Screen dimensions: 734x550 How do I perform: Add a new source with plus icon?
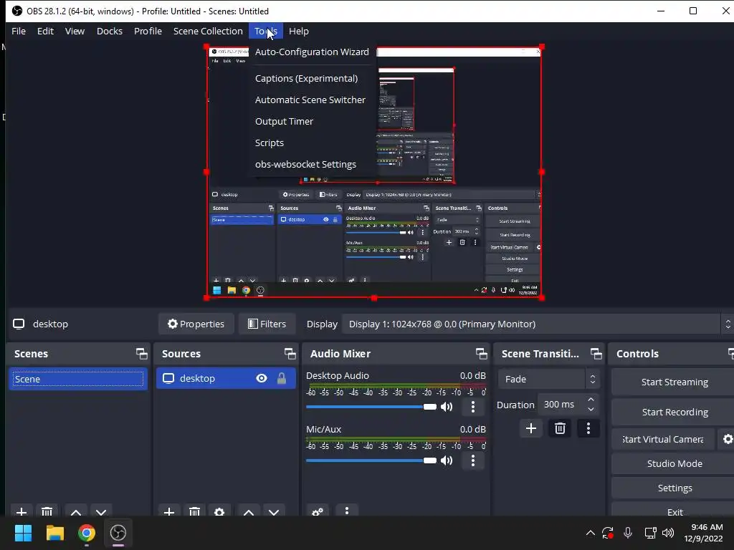(x=169, y=511)
